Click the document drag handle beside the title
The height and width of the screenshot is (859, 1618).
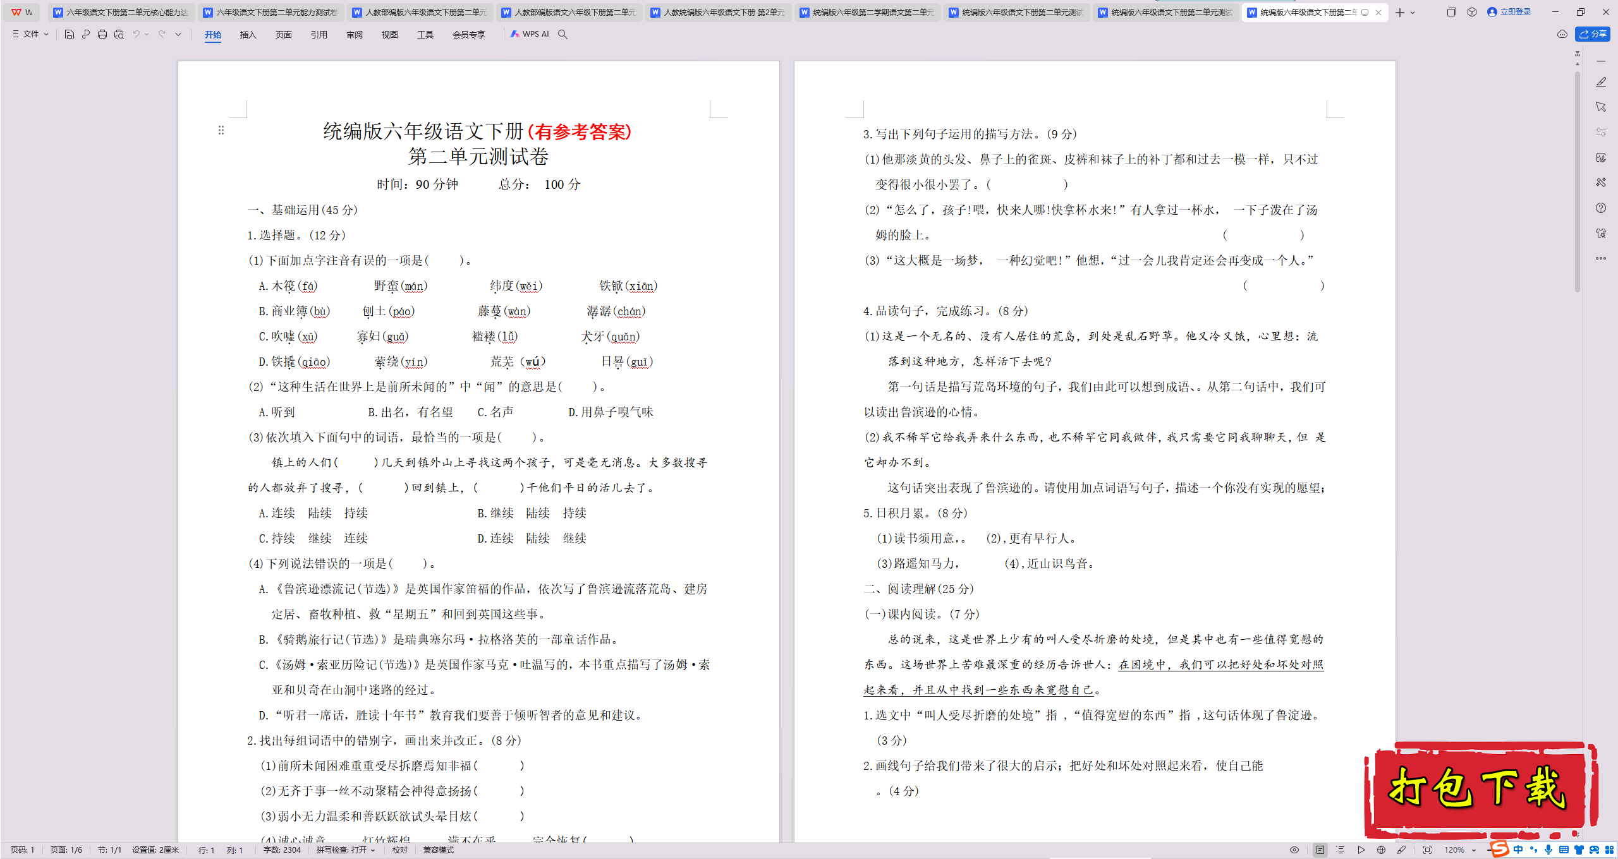(x=221, y=130)
